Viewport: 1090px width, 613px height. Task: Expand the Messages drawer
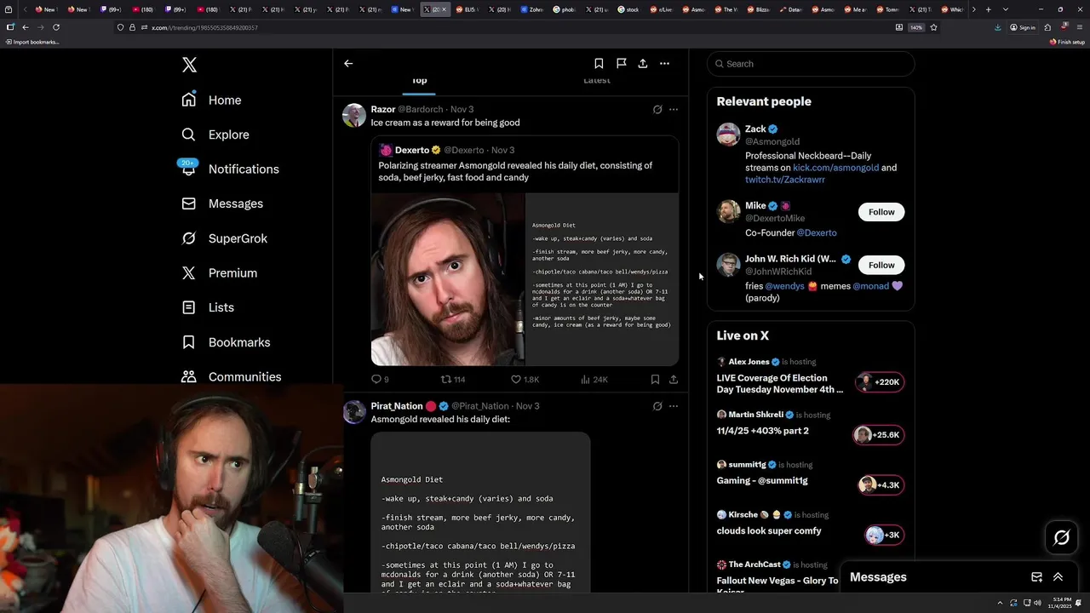tap(1058, 577)
